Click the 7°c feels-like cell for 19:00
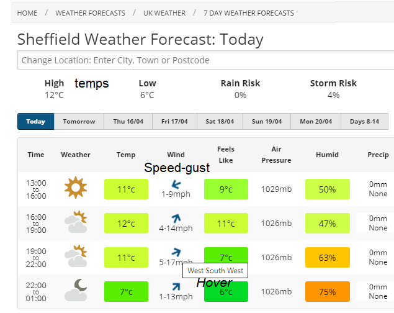Image resolution: width=394 pixels, height=313 pixels. tap(226, 256)
